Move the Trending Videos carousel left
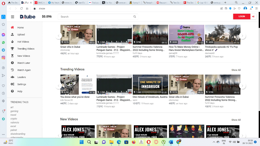260x146 pixels. (59, 86)
